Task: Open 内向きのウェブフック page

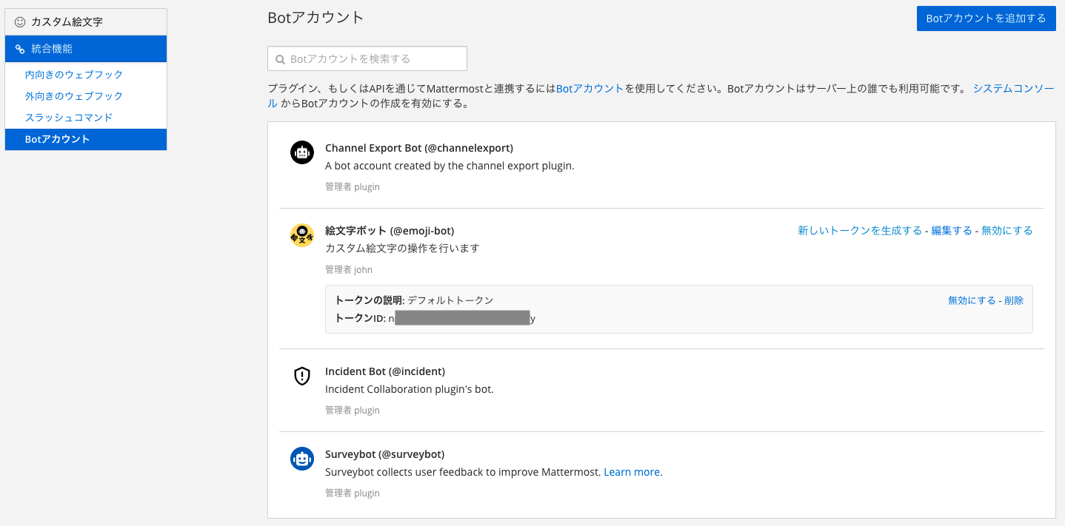Action: (74, 75)
